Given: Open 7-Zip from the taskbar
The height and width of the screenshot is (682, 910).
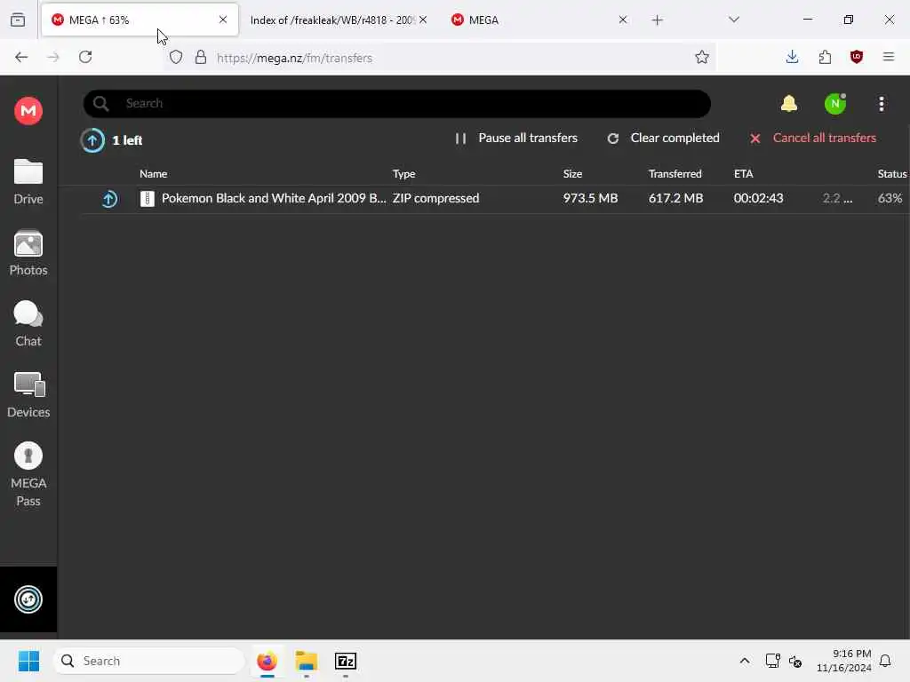Looking at the screenshot, I should point(346,661).
